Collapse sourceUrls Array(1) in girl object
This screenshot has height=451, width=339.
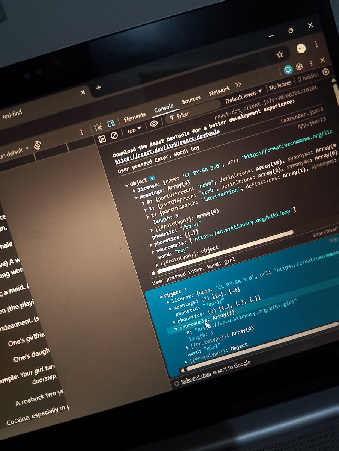pos(177,328)
